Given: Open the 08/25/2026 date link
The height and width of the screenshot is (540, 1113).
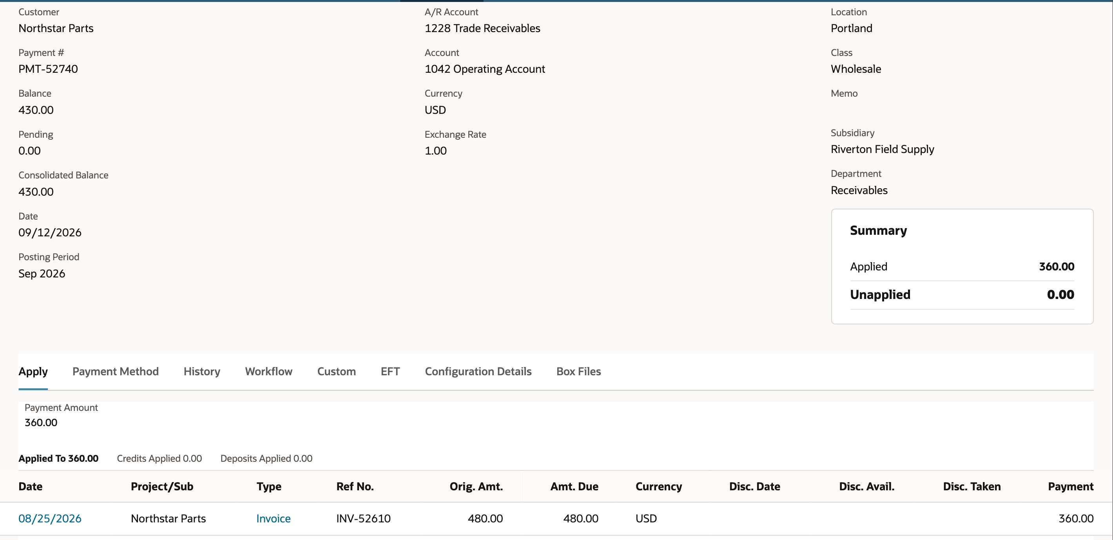Looking at the screenshot, I should click(x=50, y=518).
